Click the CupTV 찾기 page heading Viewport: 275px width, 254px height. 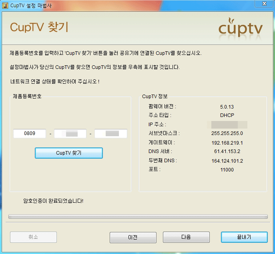pos(39,27)
